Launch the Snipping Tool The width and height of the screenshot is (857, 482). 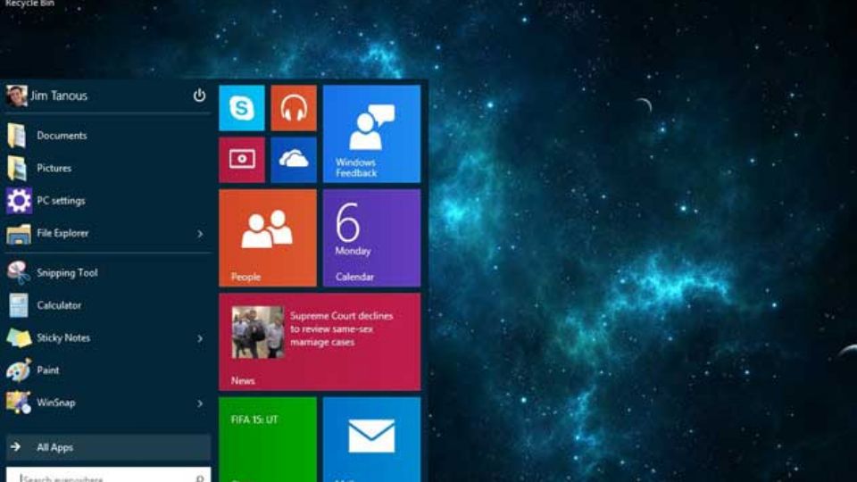tap(66, 273)
